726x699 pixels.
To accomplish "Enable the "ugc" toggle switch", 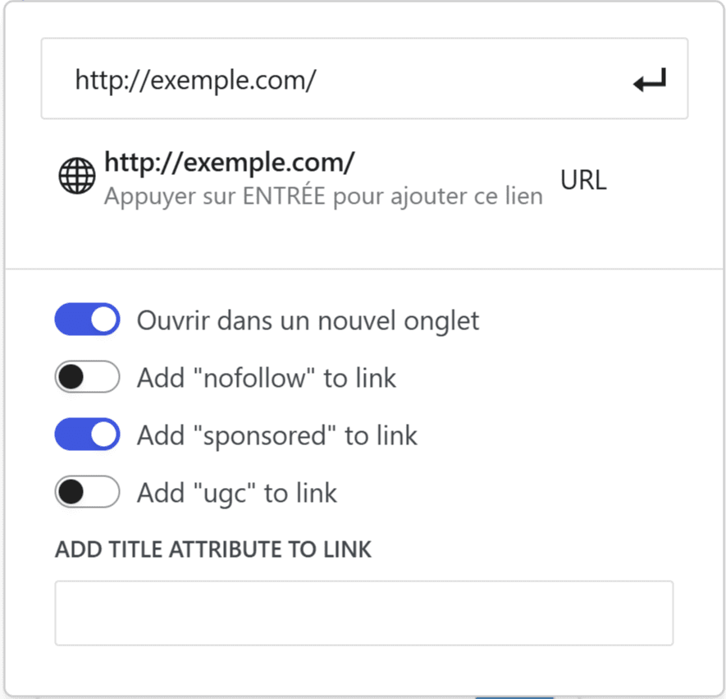I will click(87, 492).
